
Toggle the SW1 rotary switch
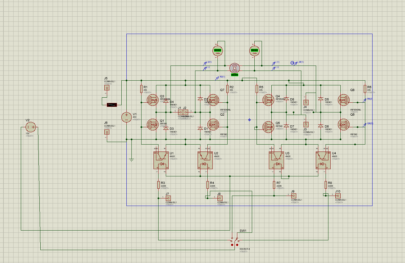click(235, 242)
